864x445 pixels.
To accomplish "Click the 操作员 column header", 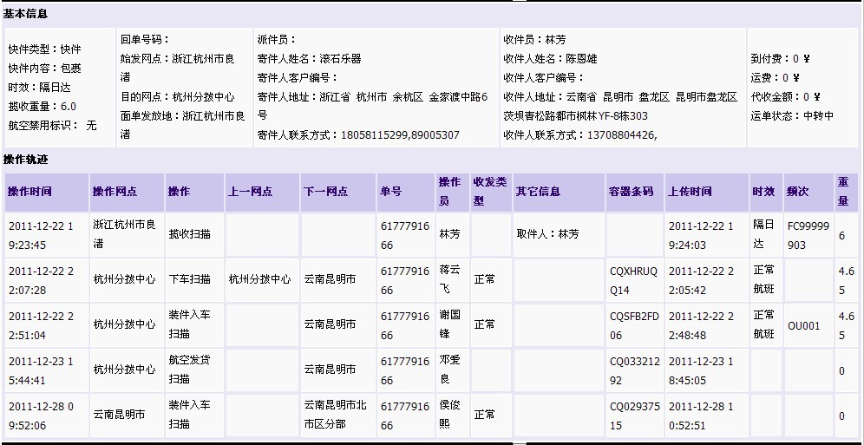I will tap(453, 193).
